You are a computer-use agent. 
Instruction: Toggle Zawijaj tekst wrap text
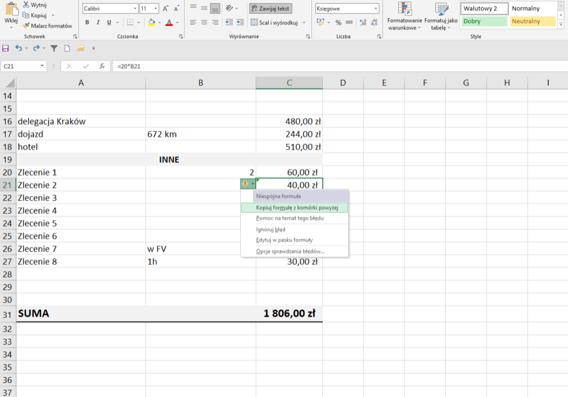[x=270, y=8]
